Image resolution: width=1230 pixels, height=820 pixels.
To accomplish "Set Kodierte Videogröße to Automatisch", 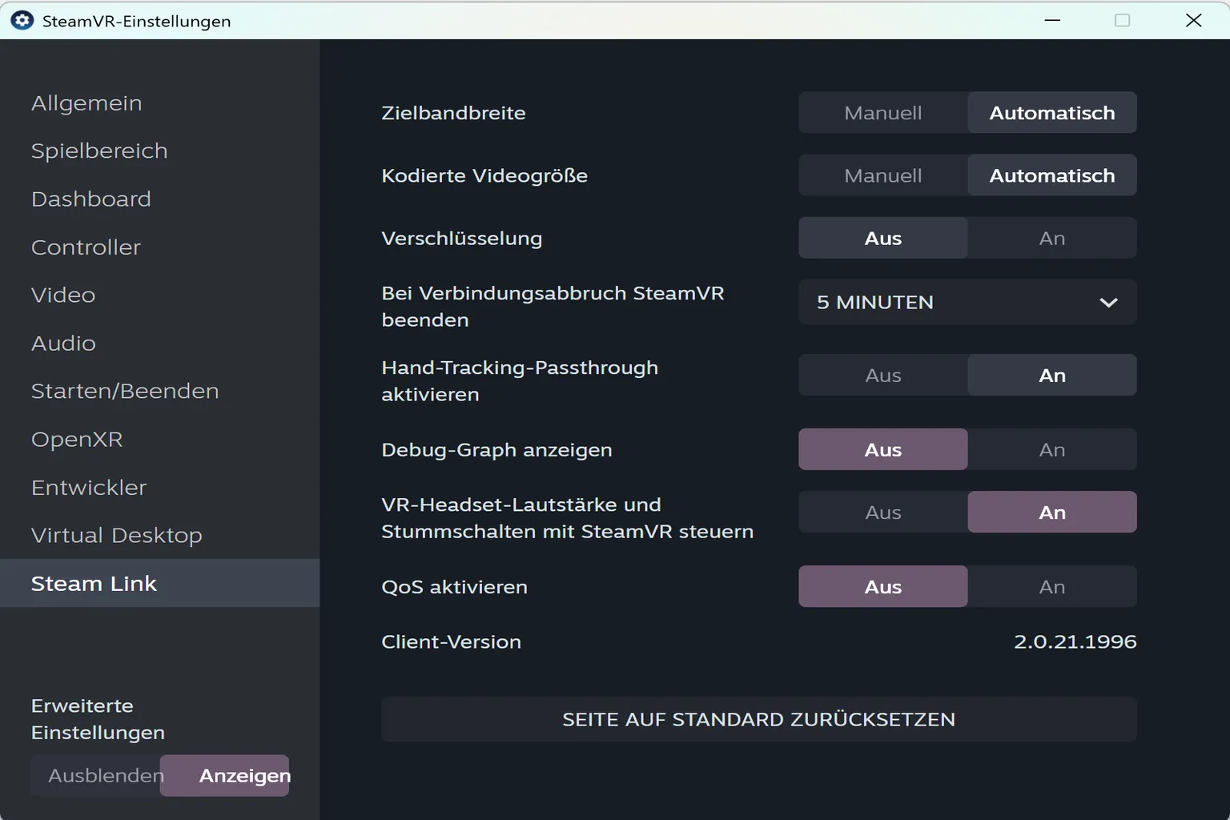I will 1052,175.
